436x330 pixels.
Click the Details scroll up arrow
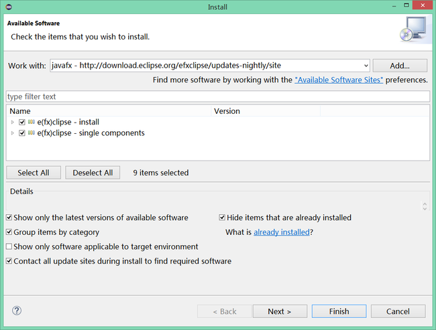(425, 203)
